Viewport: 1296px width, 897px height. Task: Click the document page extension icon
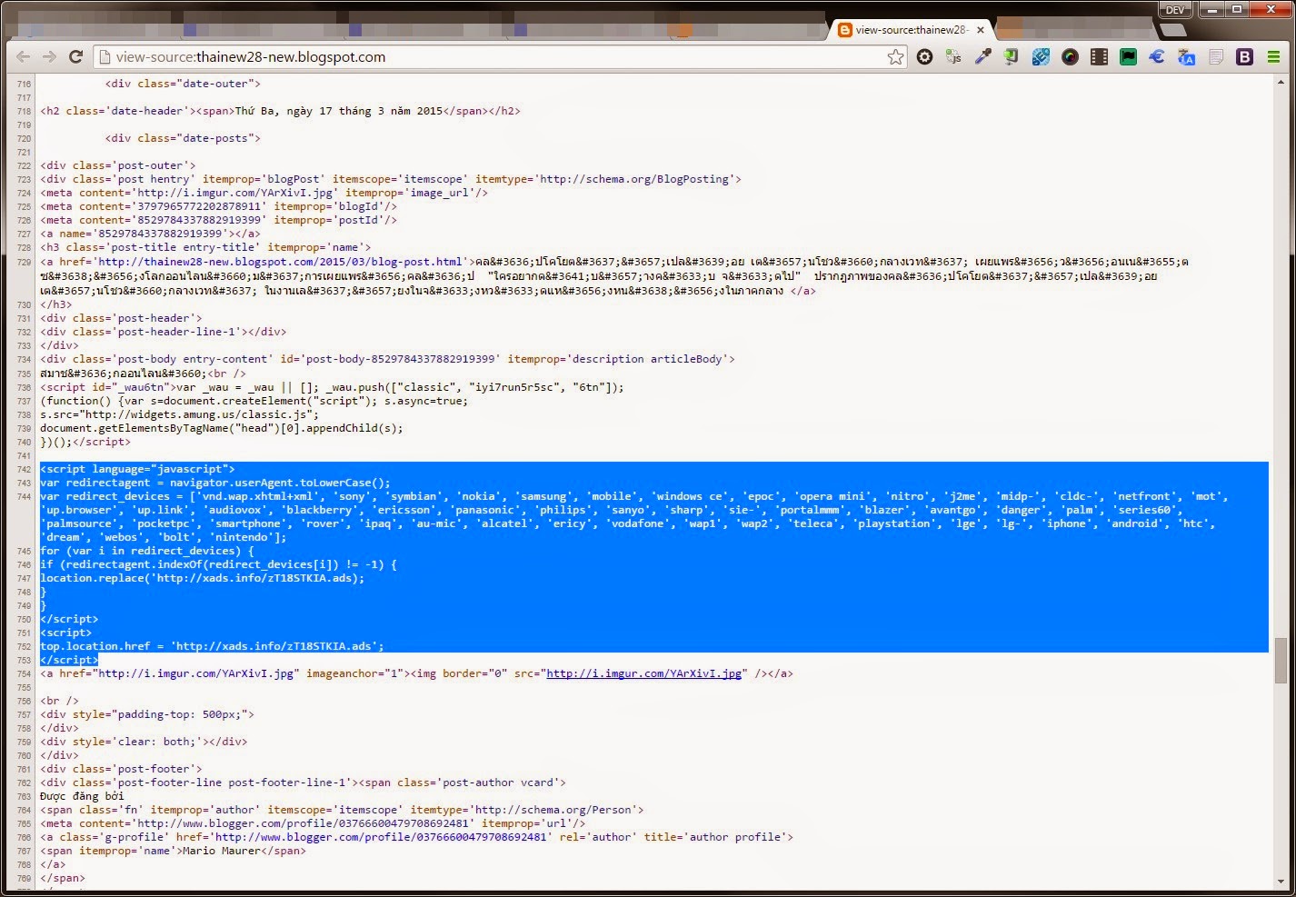point(1215,56)
